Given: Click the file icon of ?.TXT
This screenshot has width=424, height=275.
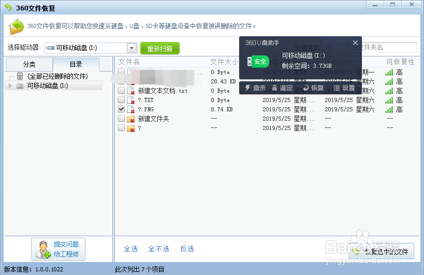Looking at the screenshot, I should 131,100.
